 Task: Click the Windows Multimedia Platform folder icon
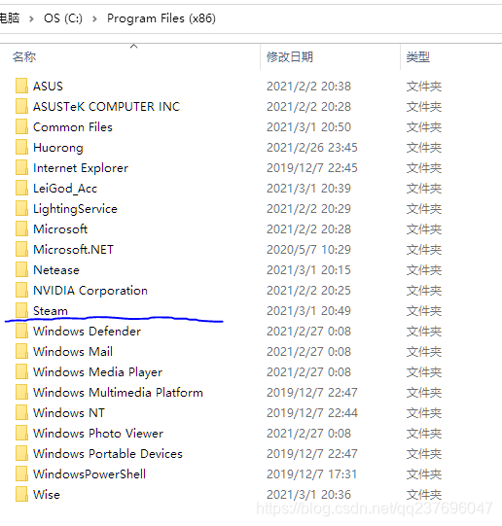click(21, 393)
